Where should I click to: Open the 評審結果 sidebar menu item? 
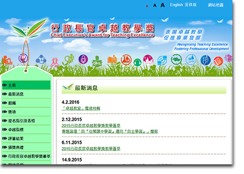pos(26,138)
